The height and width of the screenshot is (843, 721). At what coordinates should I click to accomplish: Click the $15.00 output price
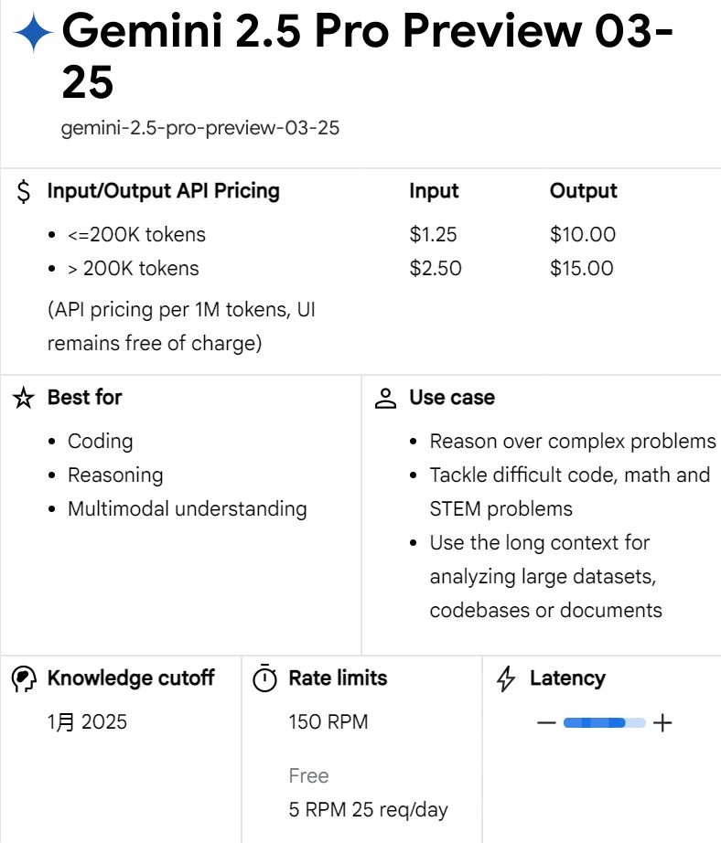coord(582,268)
